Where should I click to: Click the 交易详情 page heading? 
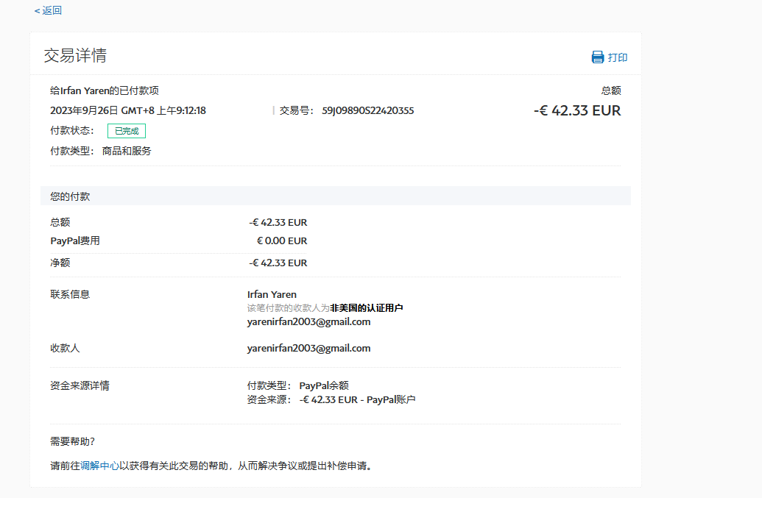coord(75,56)
